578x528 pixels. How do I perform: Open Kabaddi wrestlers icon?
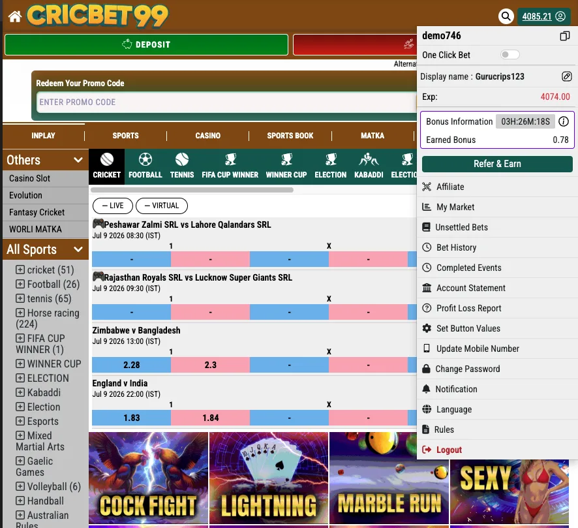coord(369,159)
